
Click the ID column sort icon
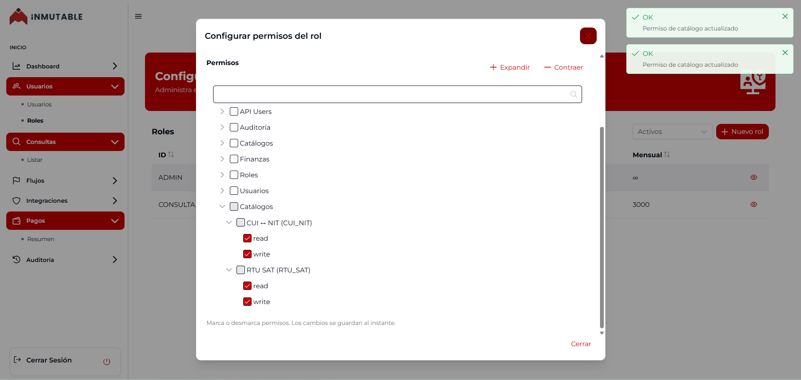pos(171,155)
